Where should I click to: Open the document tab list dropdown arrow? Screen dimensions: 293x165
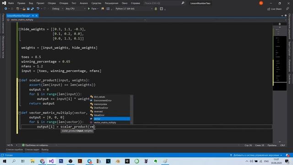tap(282, 16)
